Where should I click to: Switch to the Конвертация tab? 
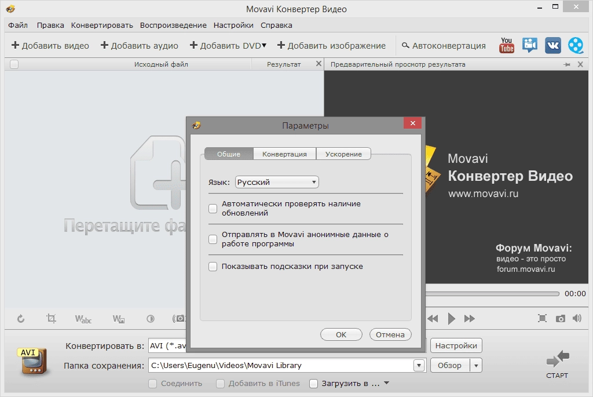click(284, 154)
